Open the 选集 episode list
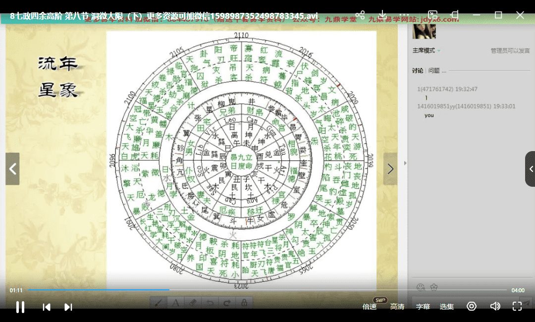535x322 pixels. 447,307
